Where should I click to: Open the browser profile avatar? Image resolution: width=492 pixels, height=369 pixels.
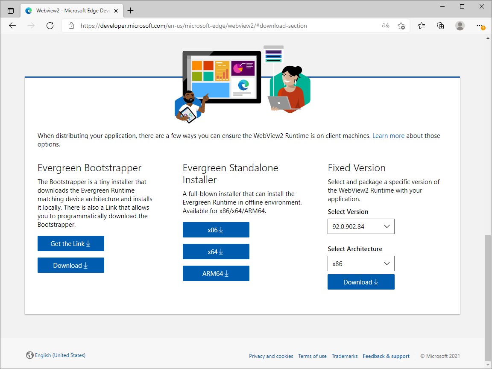[460, 26]
